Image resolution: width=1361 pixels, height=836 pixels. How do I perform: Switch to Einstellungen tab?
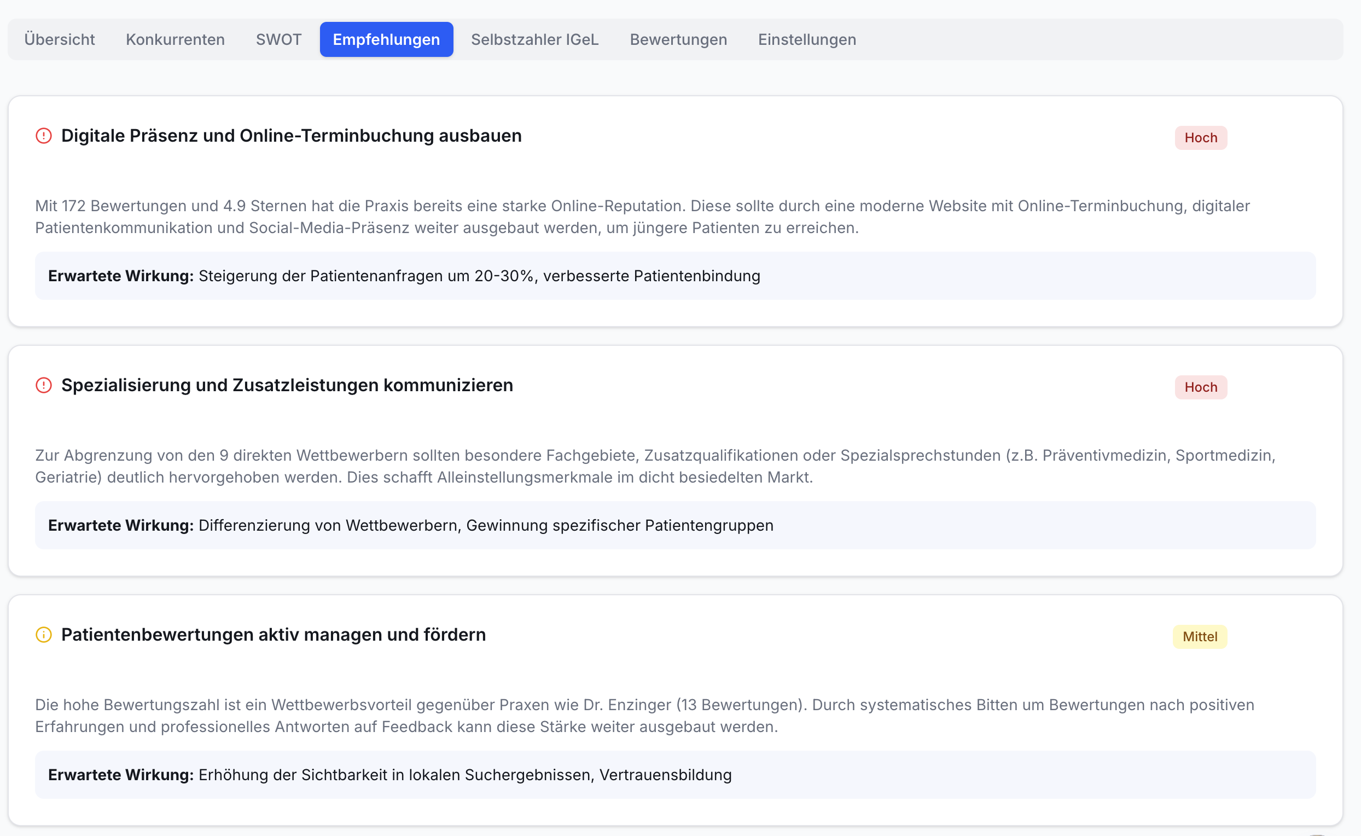(x=807, y=39)
